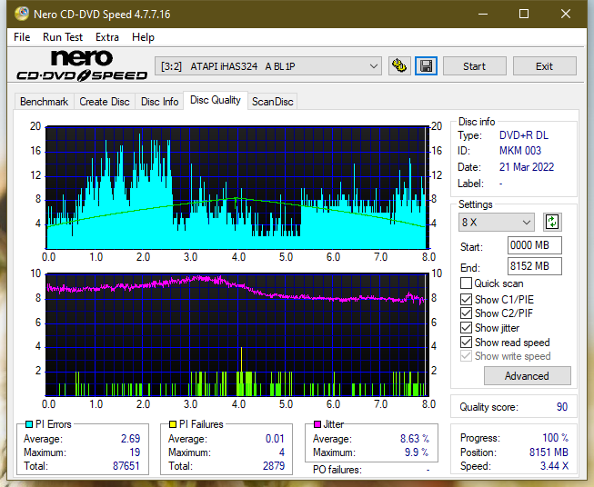Click the cyan PI Errors legend swatch
The width and height of the screenshot is (594, 487).
[x=29, y=424]
